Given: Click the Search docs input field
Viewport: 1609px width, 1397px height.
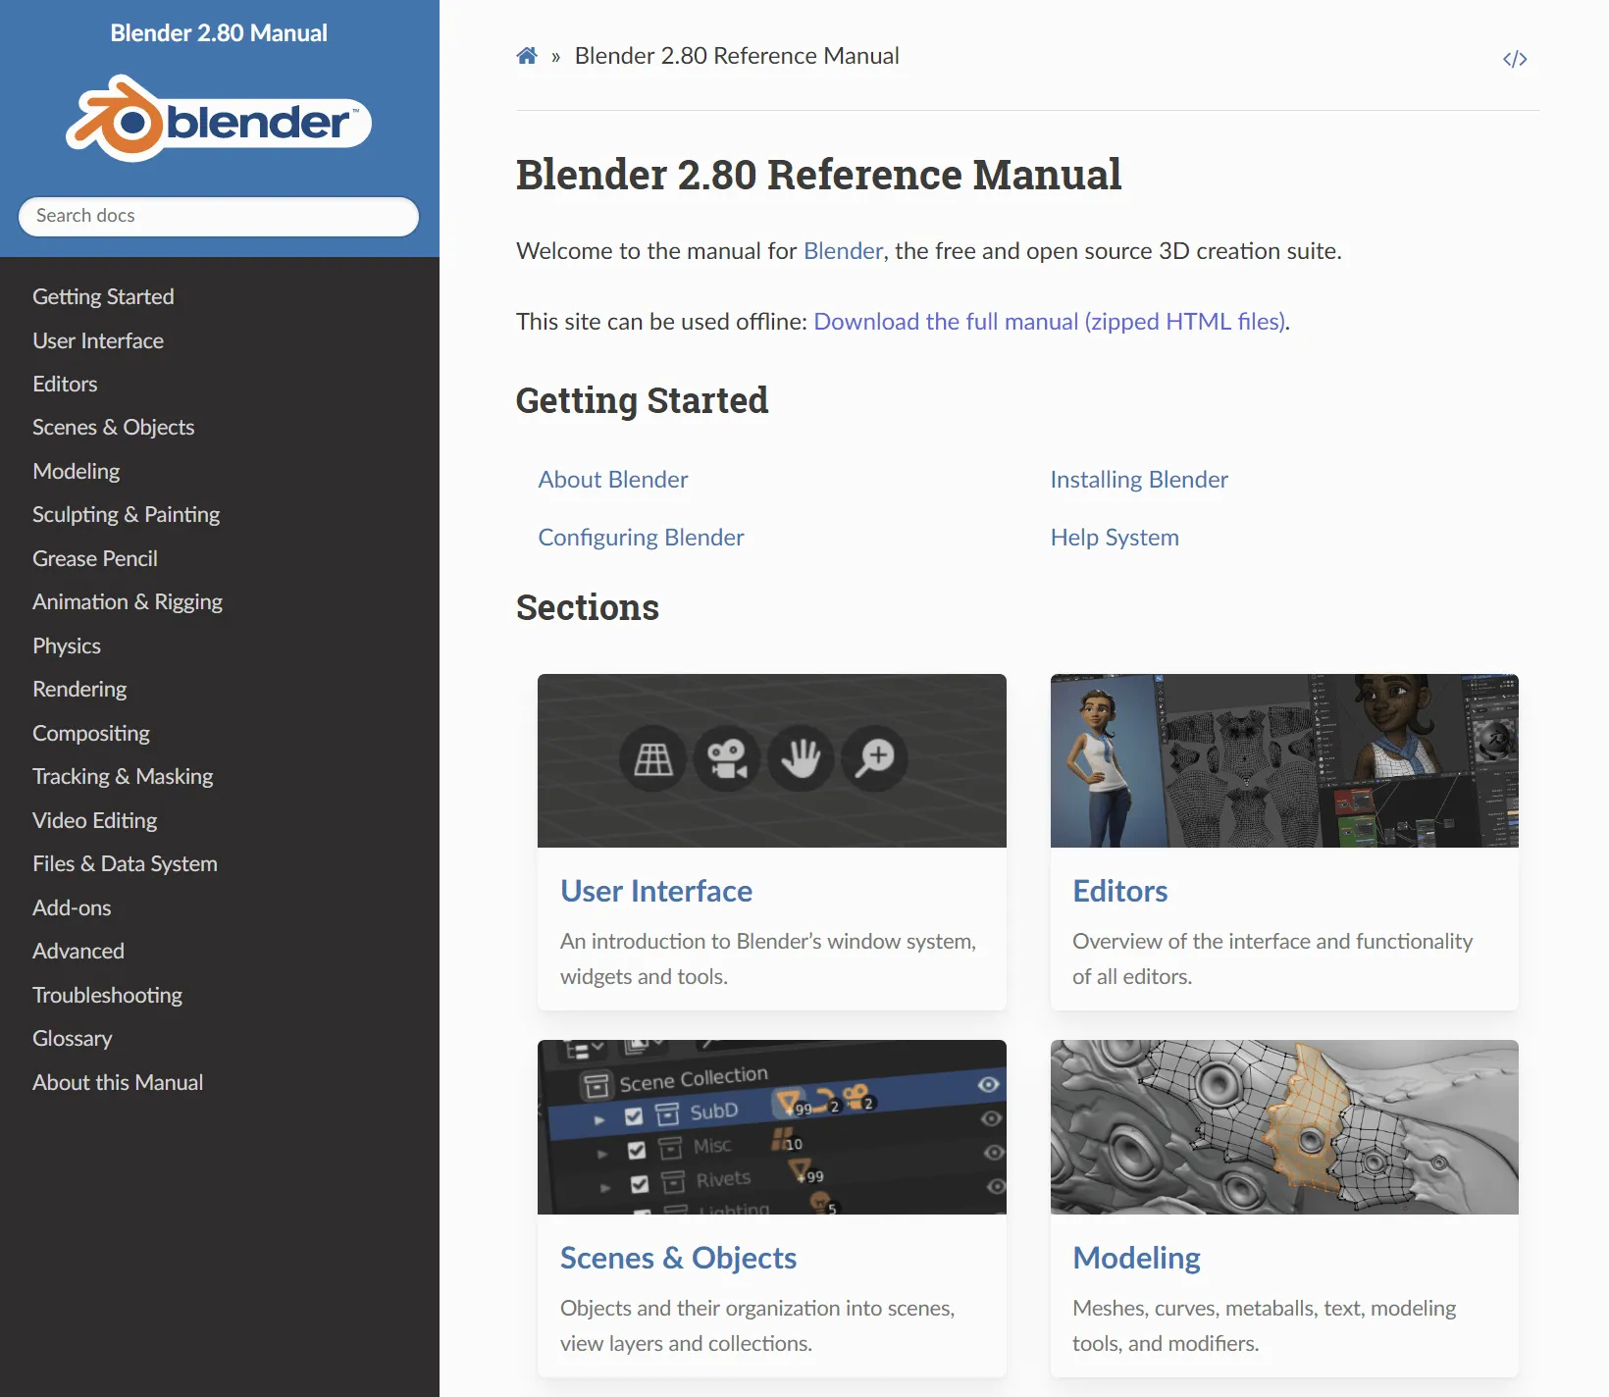Looking at the screenshot, I should pyautogui.click(x=219, y=216).
